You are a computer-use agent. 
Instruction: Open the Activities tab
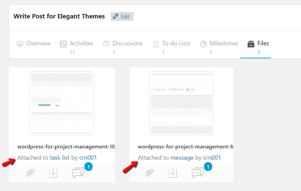point(81,43)
